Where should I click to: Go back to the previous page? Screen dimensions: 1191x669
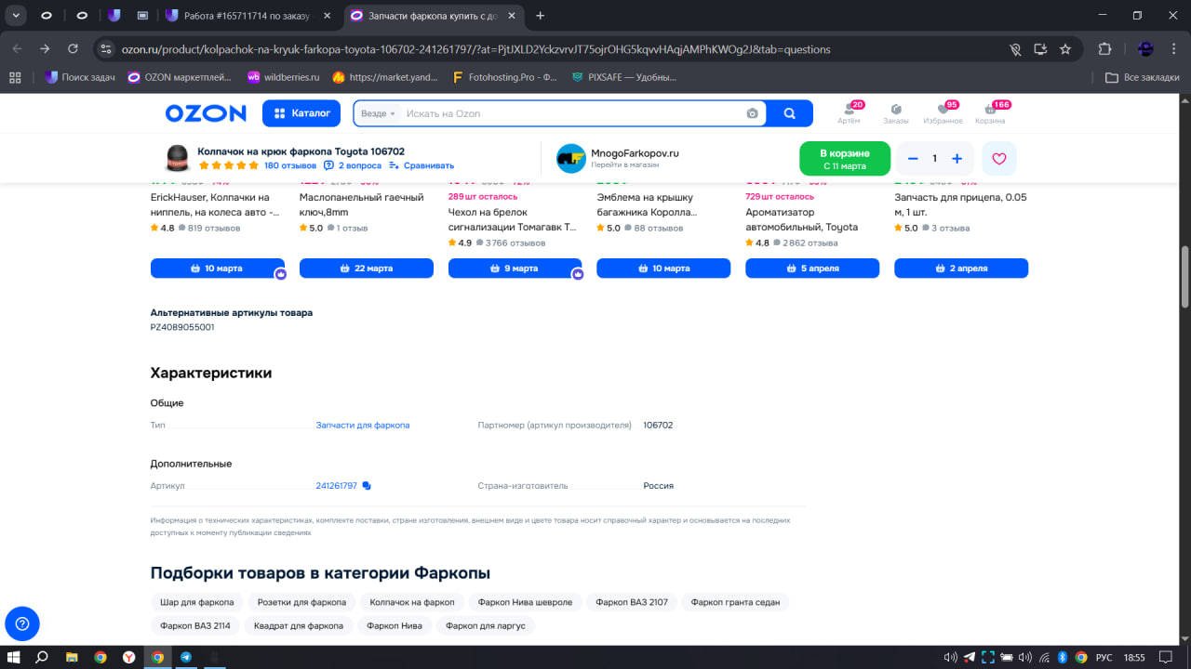(x=17, y=49)
